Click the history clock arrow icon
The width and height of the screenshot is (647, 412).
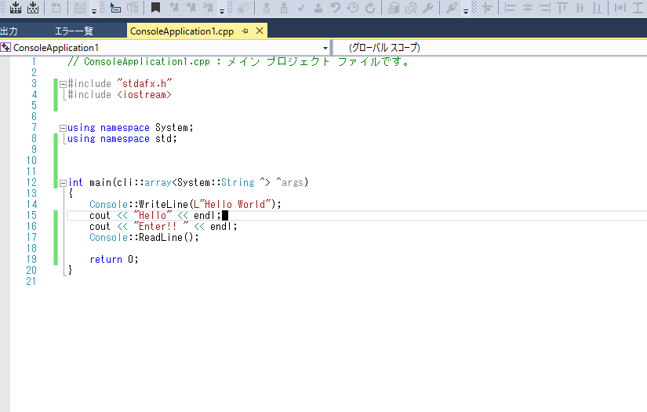pos(353,8)
